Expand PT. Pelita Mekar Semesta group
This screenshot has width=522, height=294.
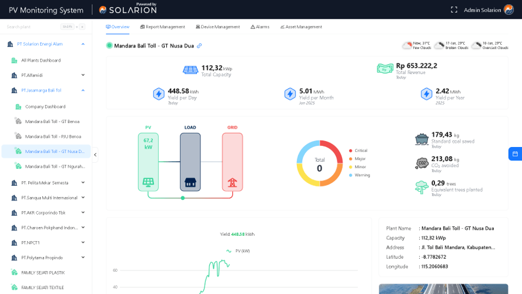click(83, 182)
